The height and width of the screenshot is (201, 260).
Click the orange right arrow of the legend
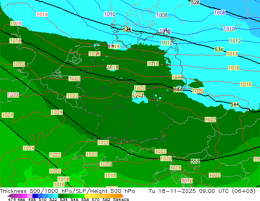(122, 196)
